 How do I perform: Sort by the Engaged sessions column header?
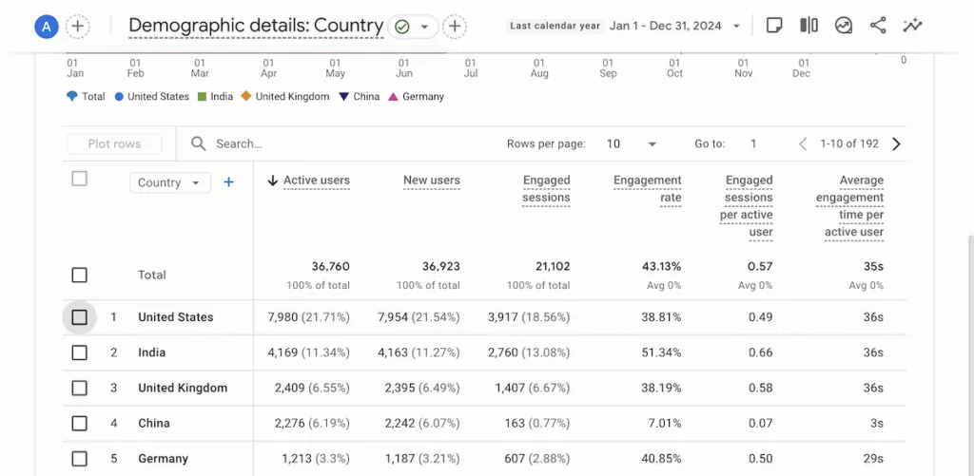pyautogui.click(x=546, y=189)
